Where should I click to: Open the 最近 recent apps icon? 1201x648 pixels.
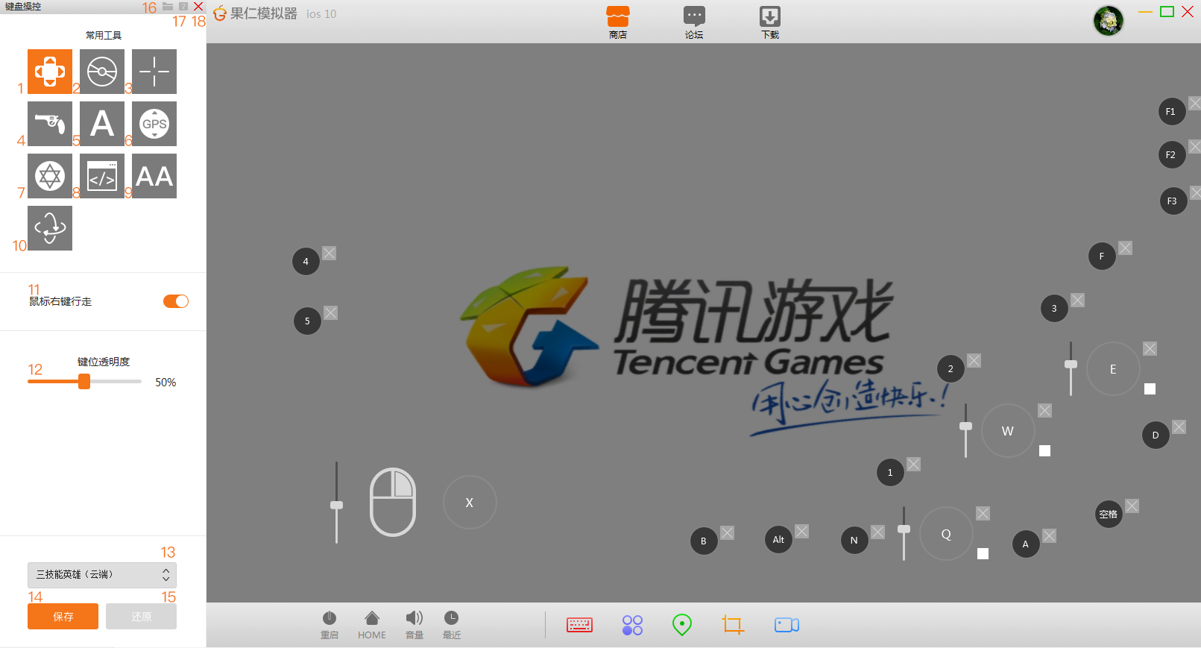pos(452,625)
